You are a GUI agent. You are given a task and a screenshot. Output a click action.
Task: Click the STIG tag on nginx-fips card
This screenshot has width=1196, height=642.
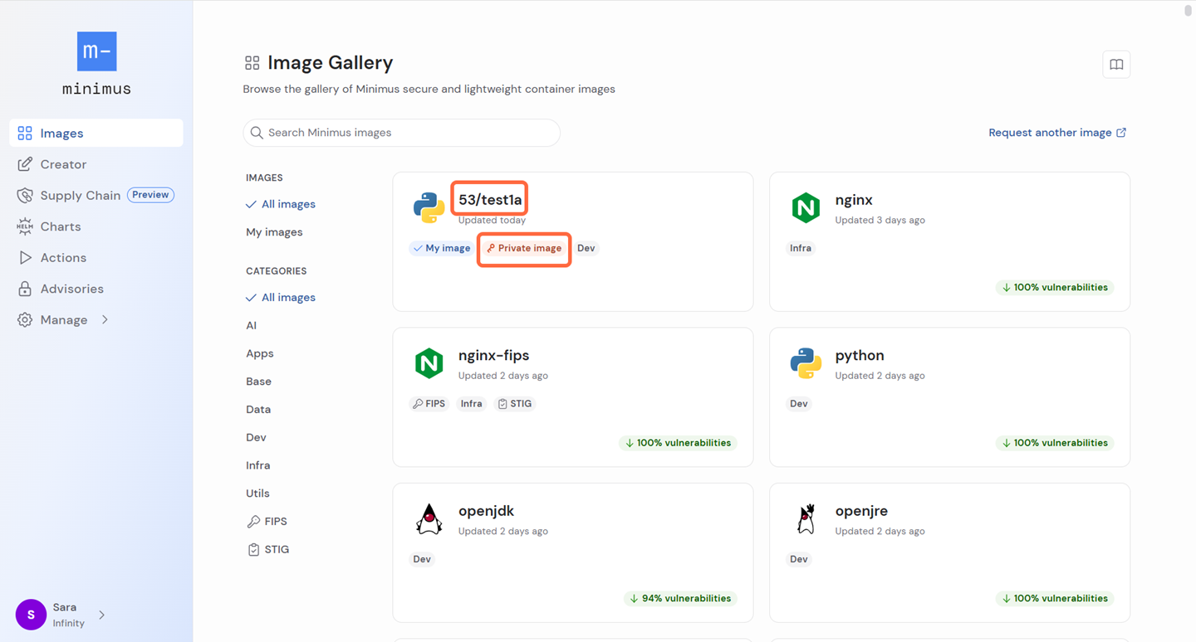pyautogui.click(x=515, y=404)
